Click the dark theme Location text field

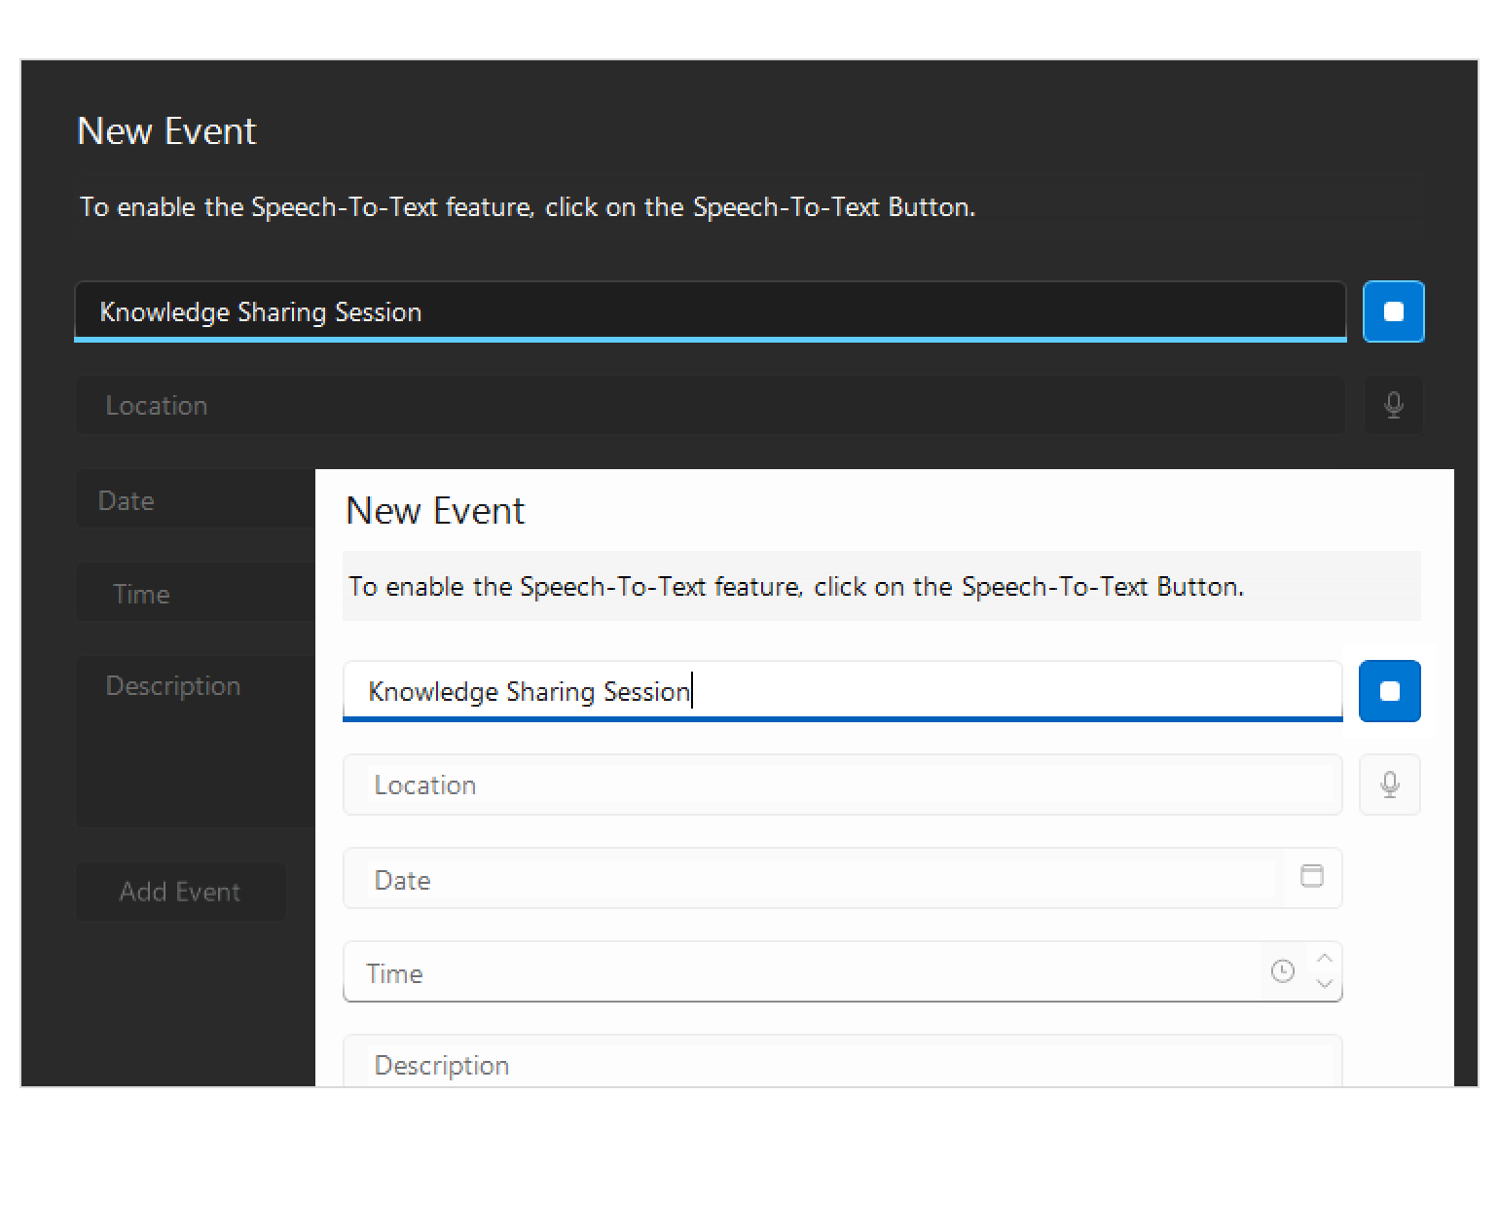point(711,405)
